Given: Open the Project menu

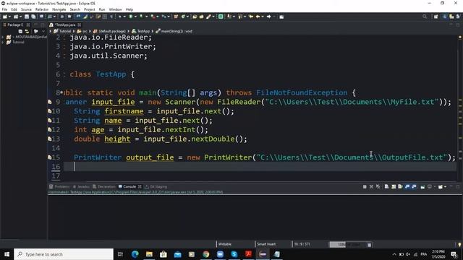Looking at the screenshot, I should pos(90,9).
